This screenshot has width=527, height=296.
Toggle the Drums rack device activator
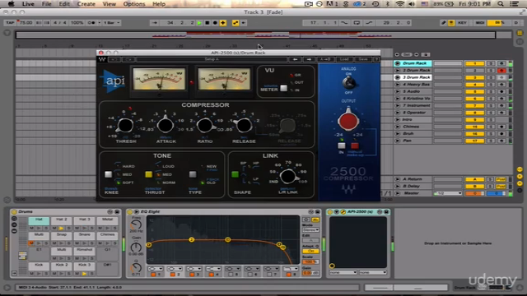coord(14,212)
